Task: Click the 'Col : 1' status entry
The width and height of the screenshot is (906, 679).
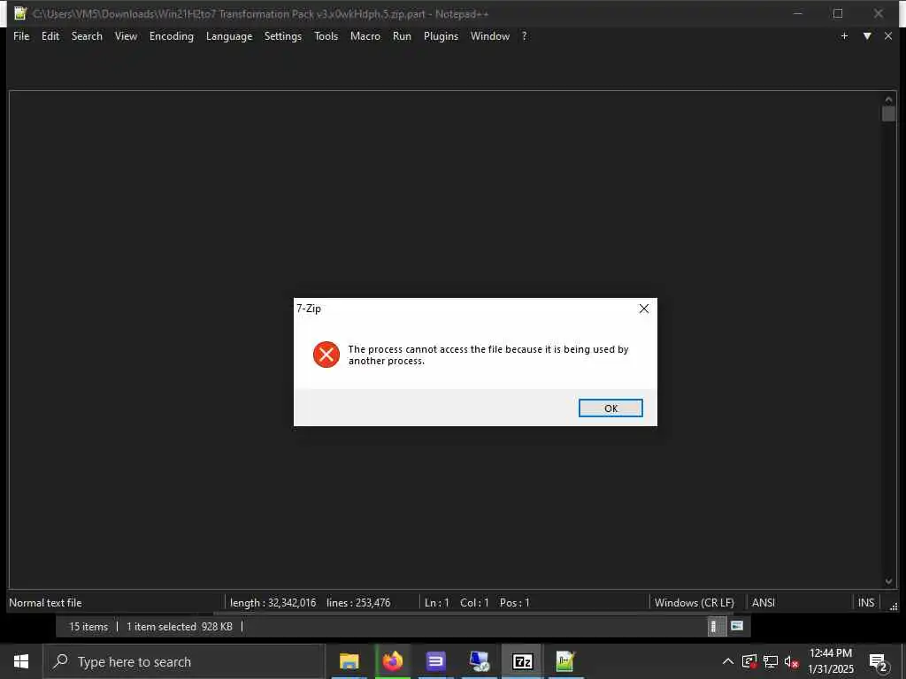Action: click(474, 603)
